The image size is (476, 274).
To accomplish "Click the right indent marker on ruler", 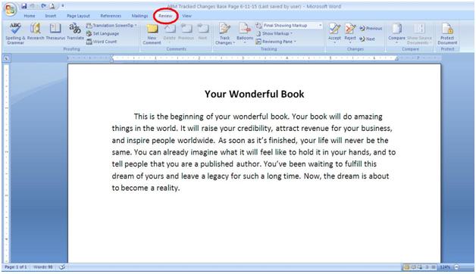I will click(x=396, y=59).
